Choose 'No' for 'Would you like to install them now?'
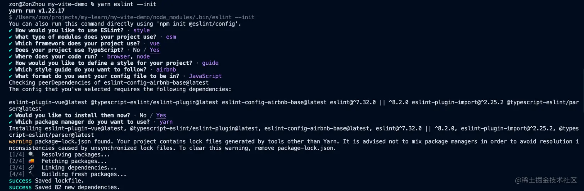 143,116
